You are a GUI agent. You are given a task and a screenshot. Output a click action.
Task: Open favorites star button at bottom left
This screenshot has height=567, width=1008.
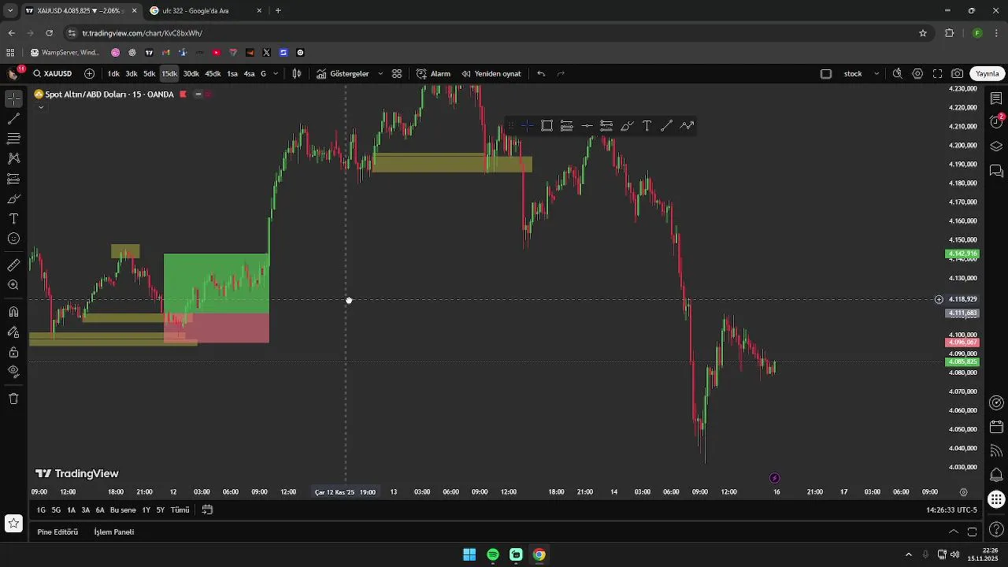(x=13, y=523)
